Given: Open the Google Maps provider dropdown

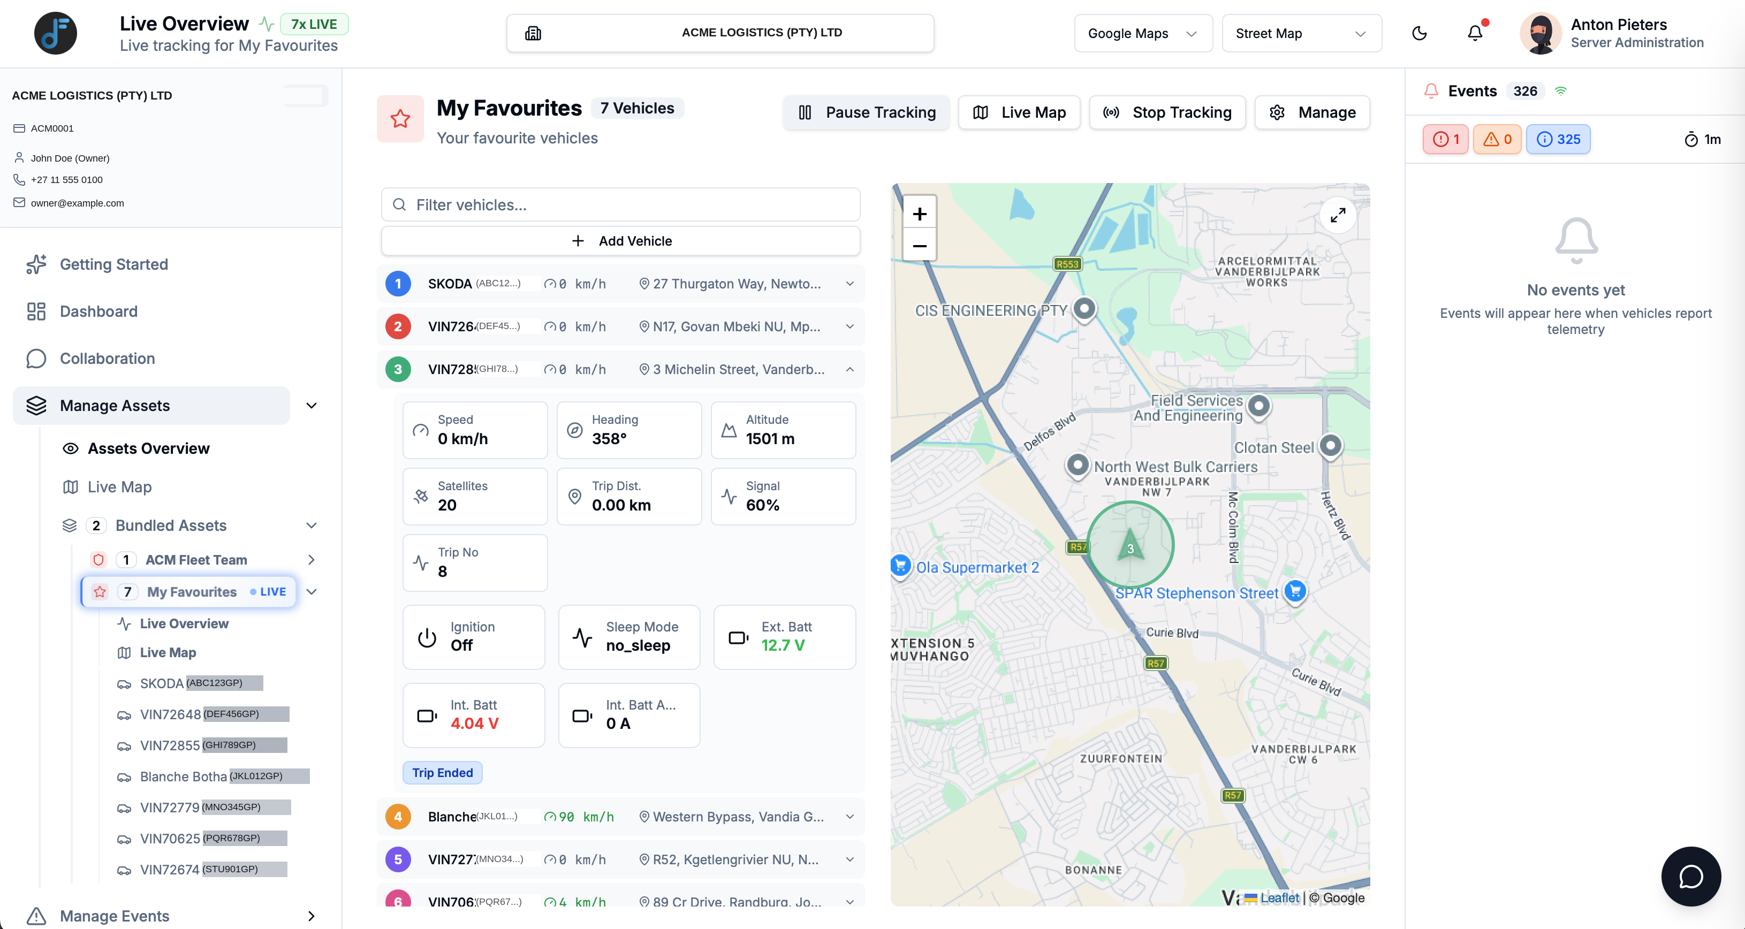Looking at the screenshot, I should tap(1143, 33).
